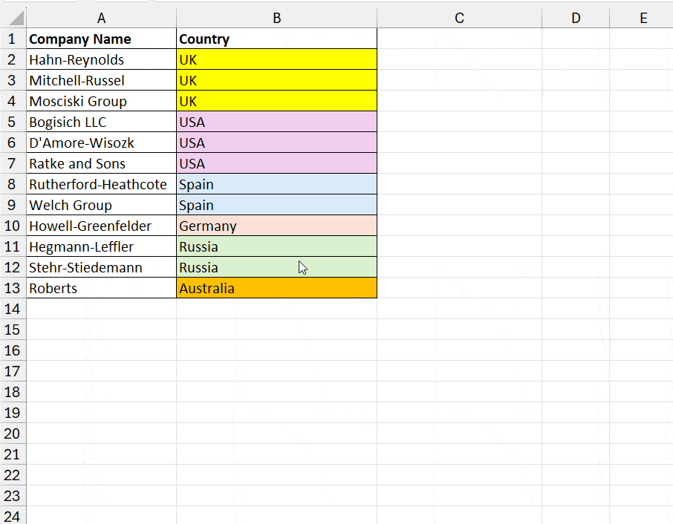673x524 pixels.
Task: Select the Germany cell
Action: click(277, 226)
